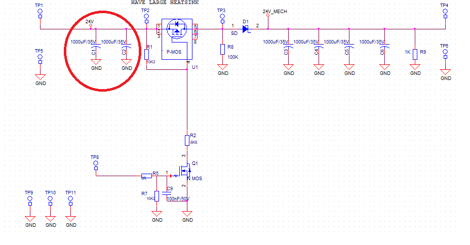Screen dimensions: 470x245
Task: Select capacitor C9 symbol
Action: (x=167, y=193)
